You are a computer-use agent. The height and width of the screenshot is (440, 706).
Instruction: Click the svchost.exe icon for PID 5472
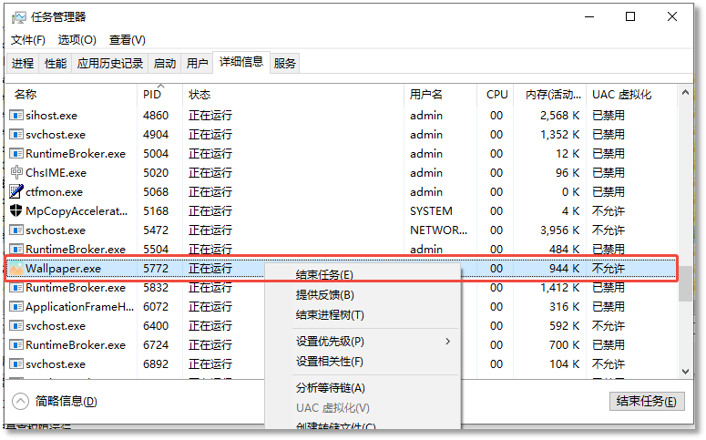(x=16, y=230)
